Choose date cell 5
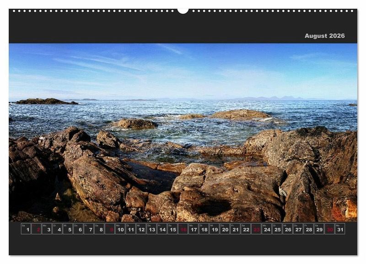 (x=68, y=229)
